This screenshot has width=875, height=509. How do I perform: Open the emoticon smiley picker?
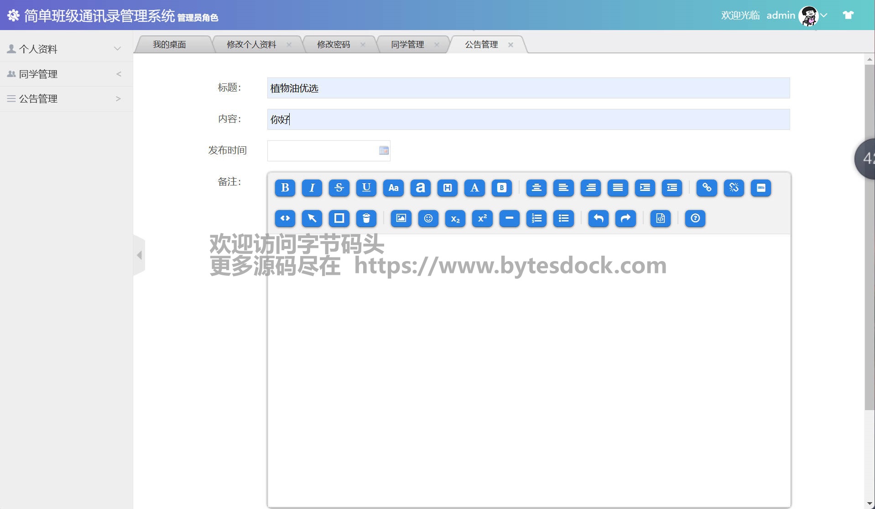tap(428, 218)
